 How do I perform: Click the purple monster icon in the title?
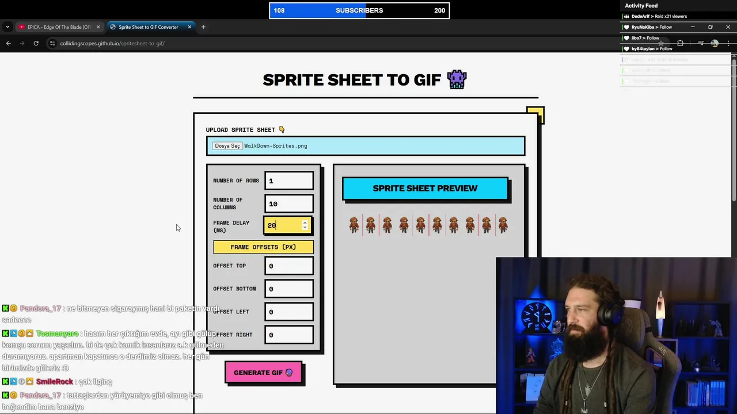click(x=457, y=79)
